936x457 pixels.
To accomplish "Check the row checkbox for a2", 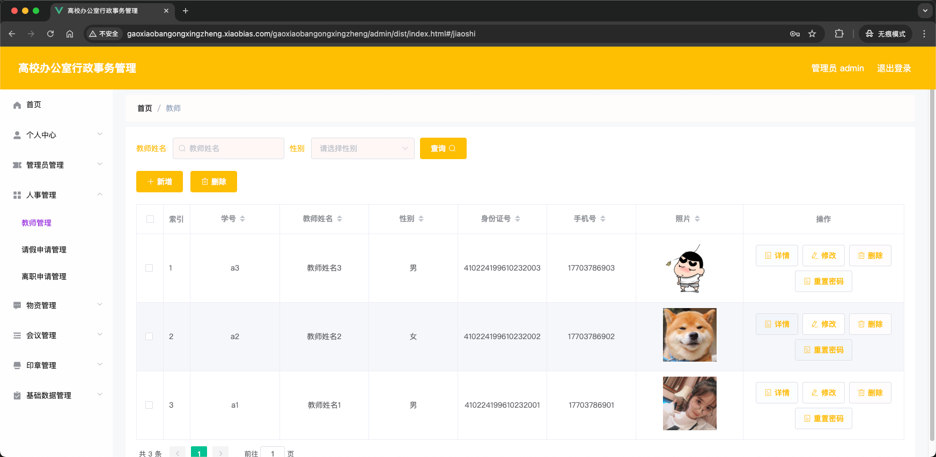I will point(149,336).
